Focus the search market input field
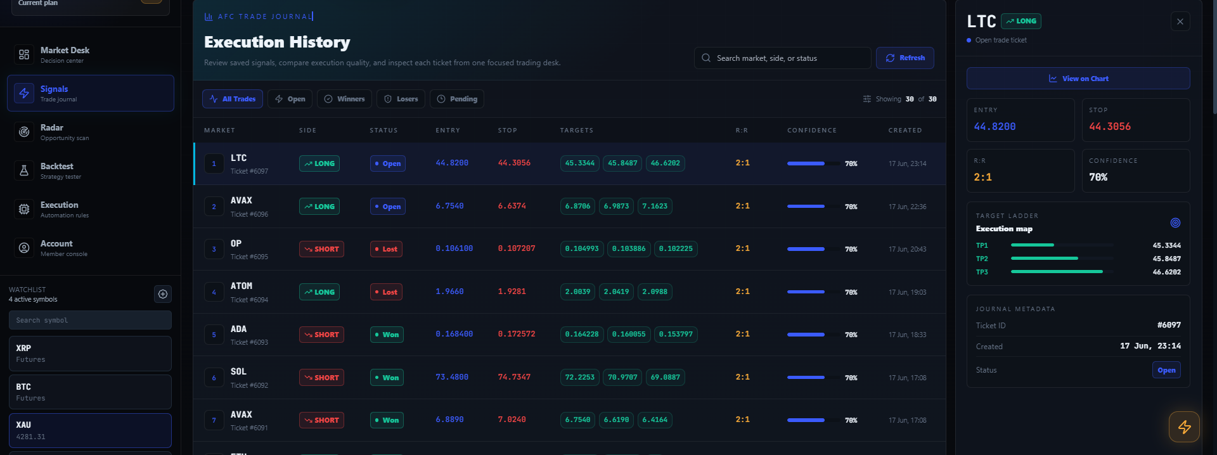The image size is (1217, 455). pos(782,58)
